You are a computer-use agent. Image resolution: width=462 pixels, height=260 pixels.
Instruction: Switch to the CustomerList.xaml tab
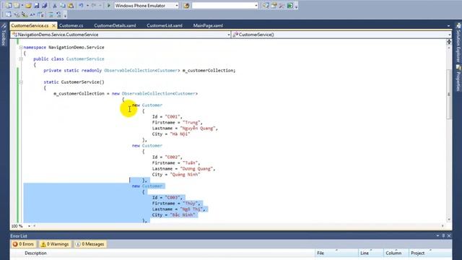165,26
